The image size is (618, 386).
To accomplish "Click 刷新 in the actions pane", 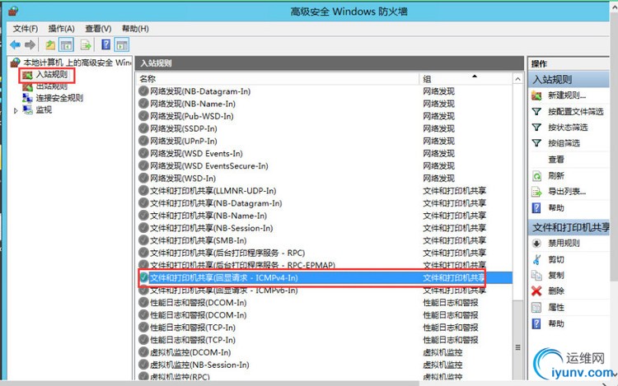I will [555, 175].
